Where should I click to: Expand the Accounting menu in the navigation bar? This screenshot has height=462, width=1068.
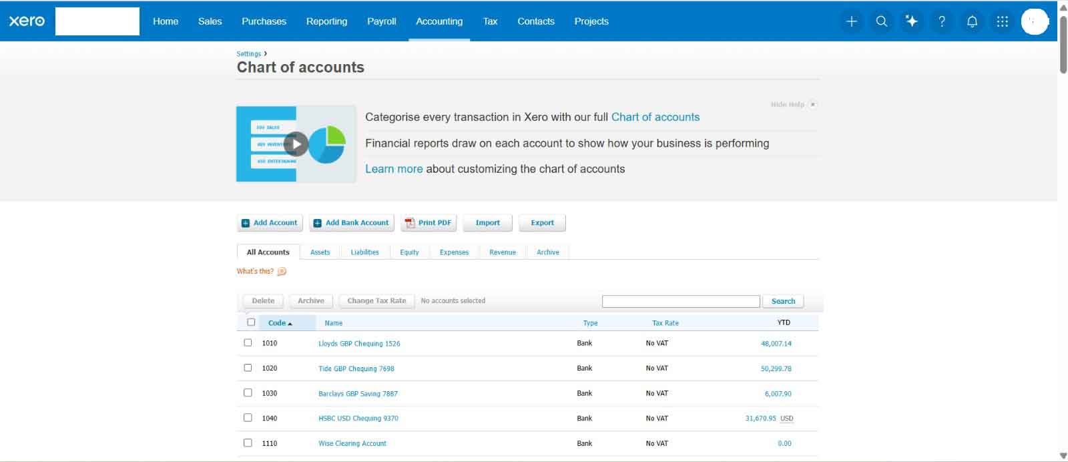point(439,21)
